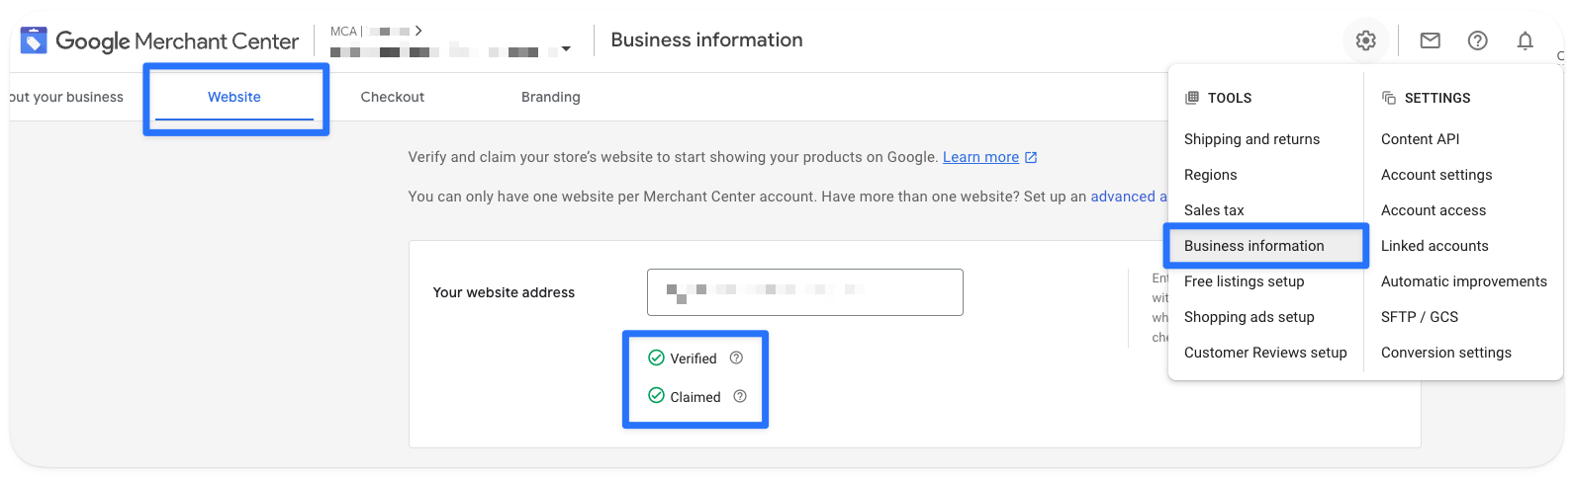Switch to the Checkout tab
1574x477 pixels.
point(392,97)
